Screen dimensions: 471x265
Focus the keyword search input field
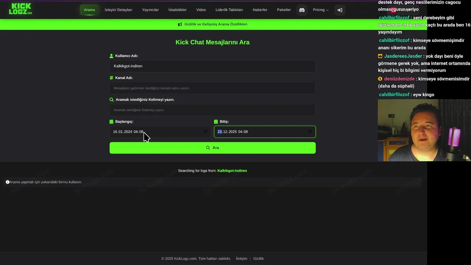[x=213, y=110]
